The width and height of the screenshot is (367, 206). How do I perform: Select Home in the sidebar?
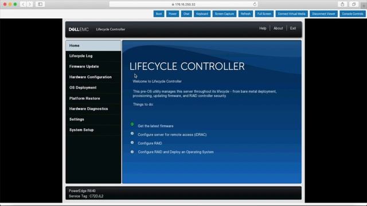click(93, 46)
